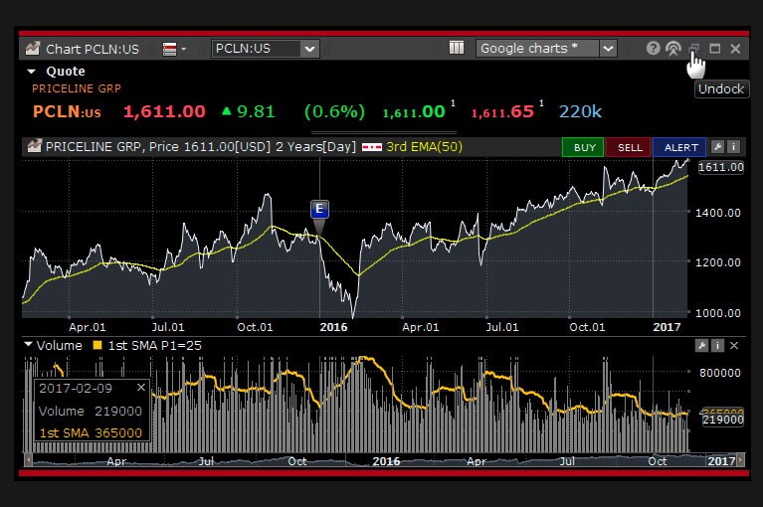Click the earnings E marker on chart

[x=319, y=209]
